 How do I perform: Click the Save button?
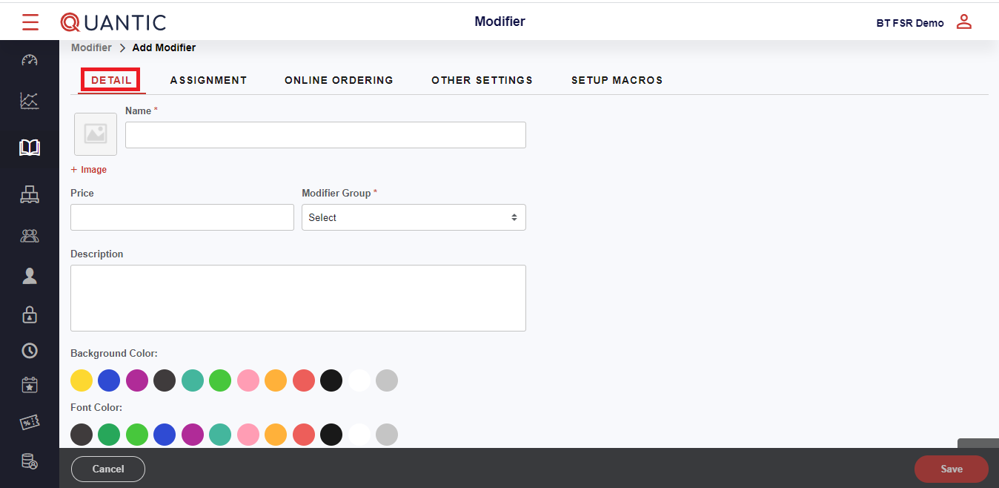tap(951, 469)
